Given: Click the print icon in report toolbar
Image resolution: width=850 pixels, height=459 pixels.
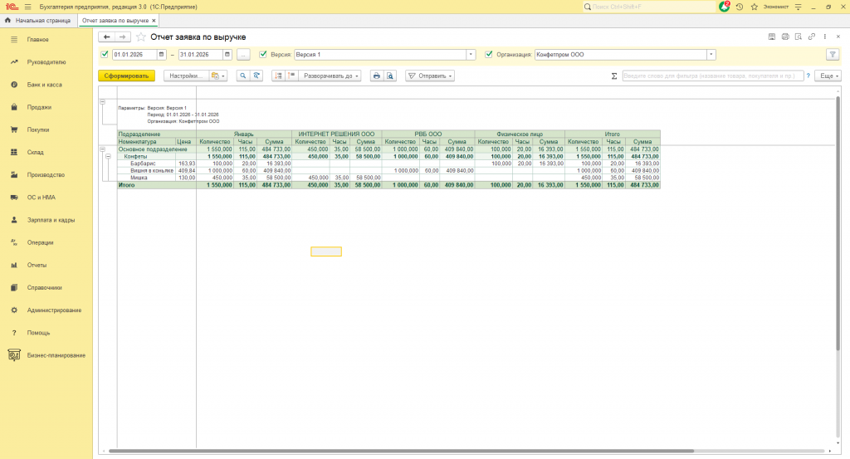Looking at the screenshot, I should pos(377,76).
